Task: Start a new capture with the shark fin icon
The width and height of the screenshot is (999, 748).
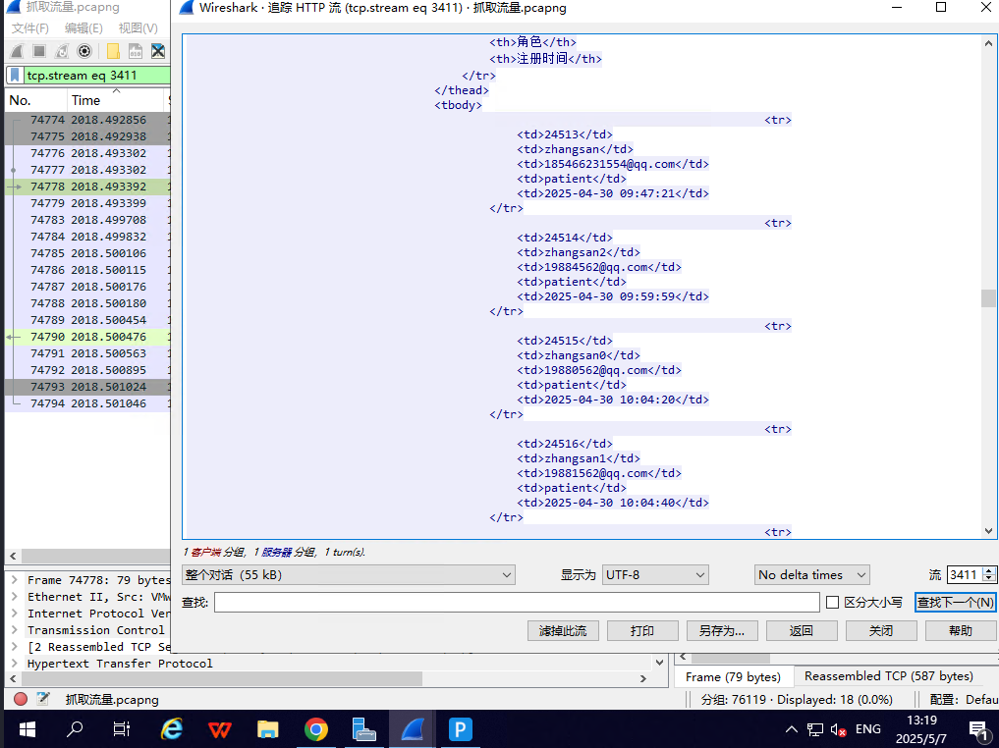Action: [18, 51]
